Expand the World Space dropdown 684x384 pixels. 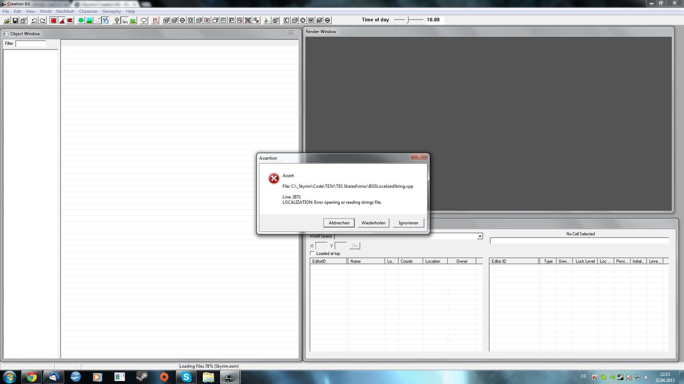coord(480,236)
